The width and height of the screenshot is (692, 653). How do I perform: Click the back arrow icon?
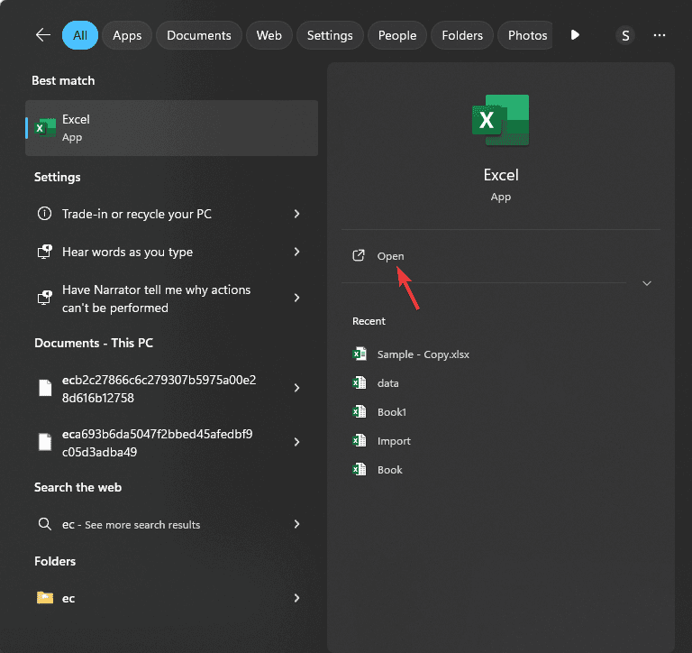42,35
